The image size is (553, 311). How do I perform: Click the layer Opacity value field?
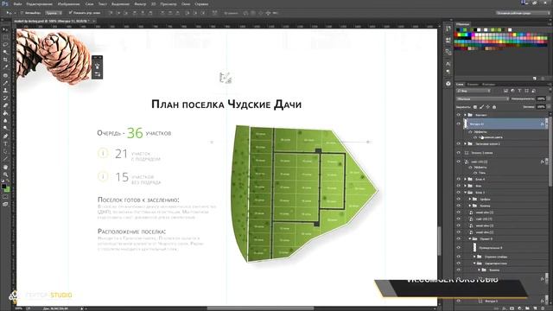coord(541,99)
